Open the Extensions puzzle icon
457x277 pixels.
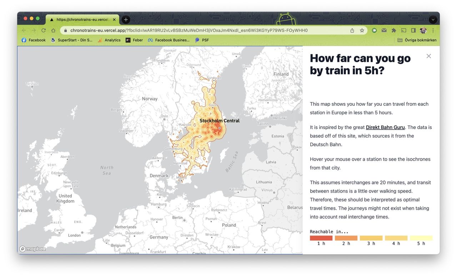(394, 30)
